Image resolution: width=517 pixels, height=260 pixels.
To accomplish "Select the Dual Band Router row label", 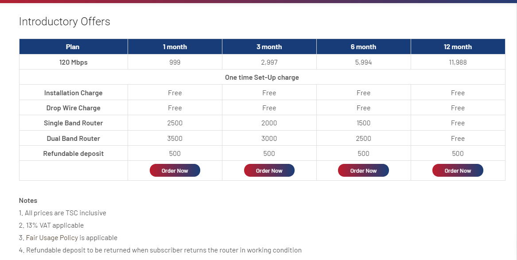I will pos(73,138).
